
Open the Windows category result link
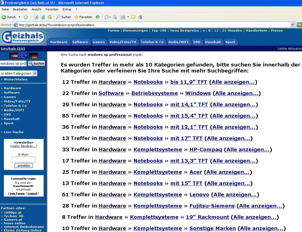click(x=198, y=93)
